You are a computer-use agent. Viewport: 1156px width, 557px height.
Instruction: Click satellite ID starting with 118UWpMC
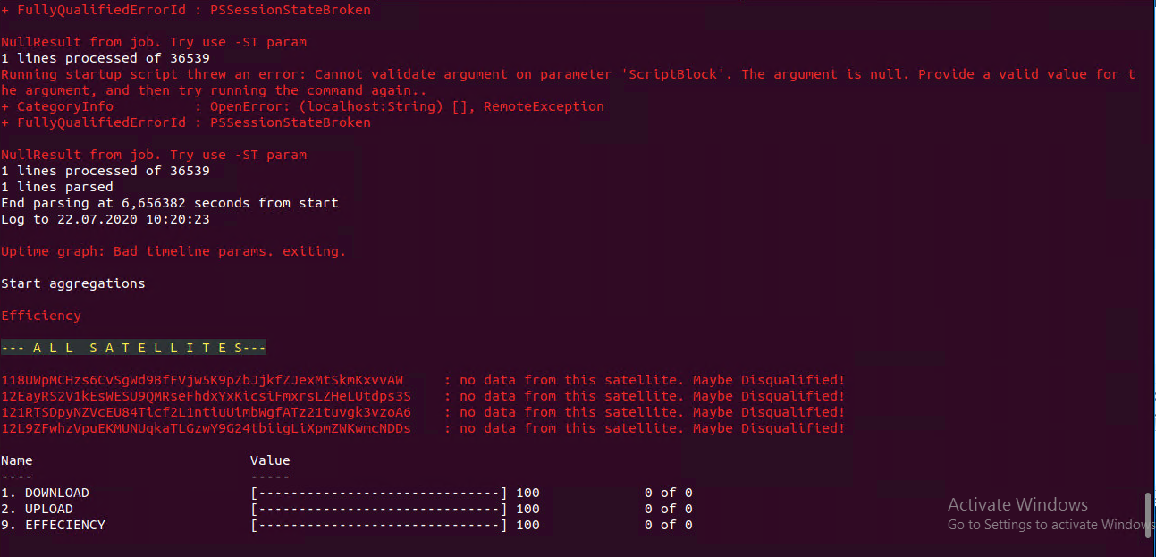tap(202, 380)
